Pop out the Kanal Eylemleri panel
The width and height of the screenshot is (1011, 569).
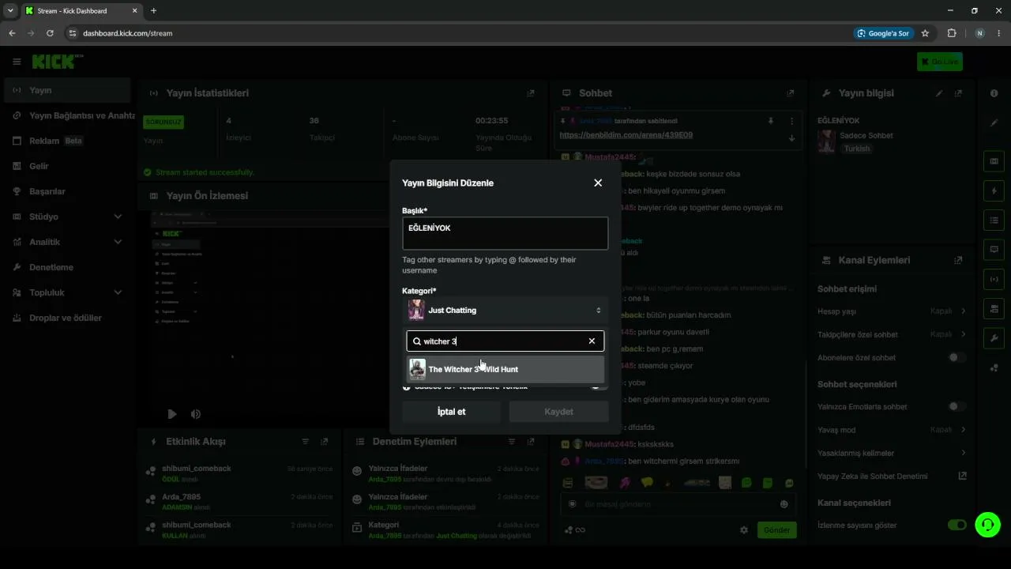958,260
